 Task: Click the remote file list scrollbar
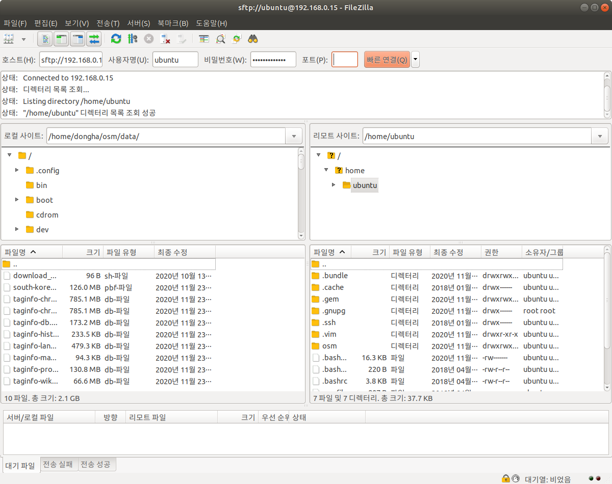(x=607, y=318)
